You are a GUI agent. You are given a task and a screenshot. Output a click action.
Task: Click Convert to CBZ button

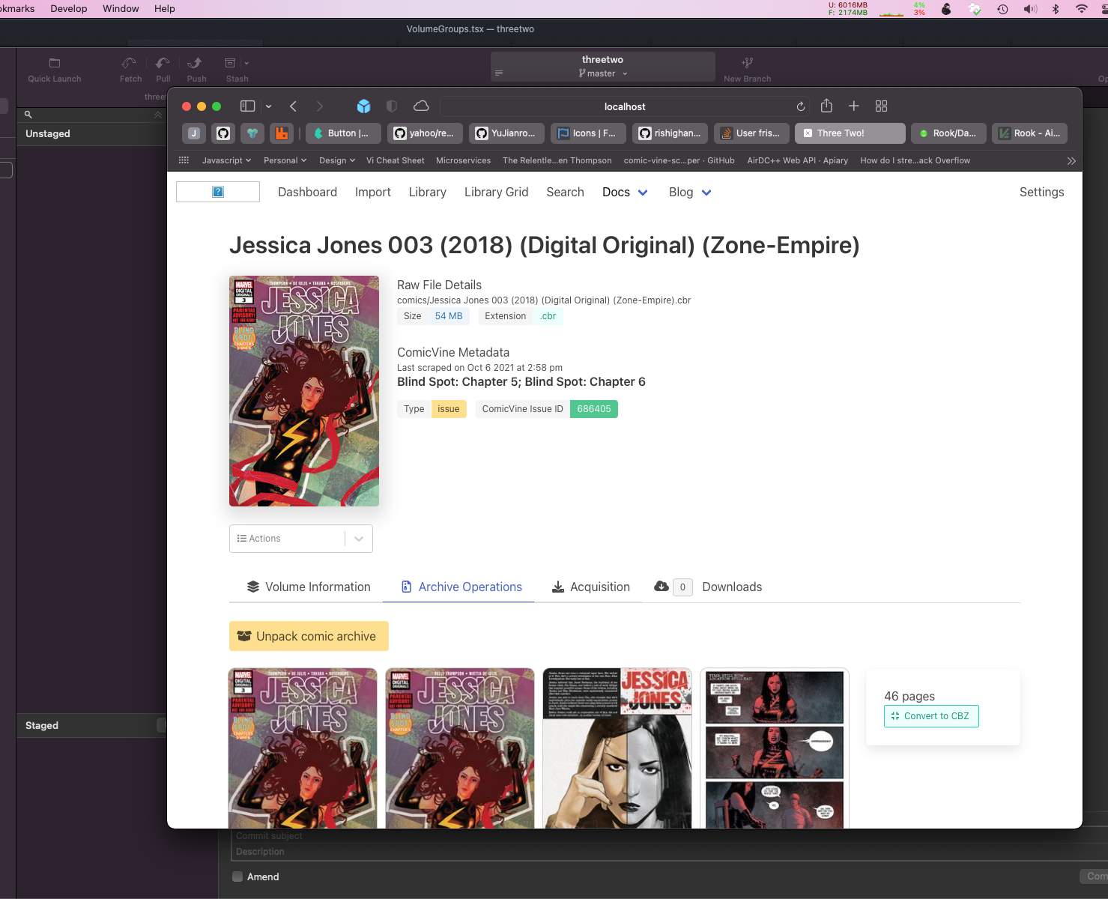click(x=931, y=716)
